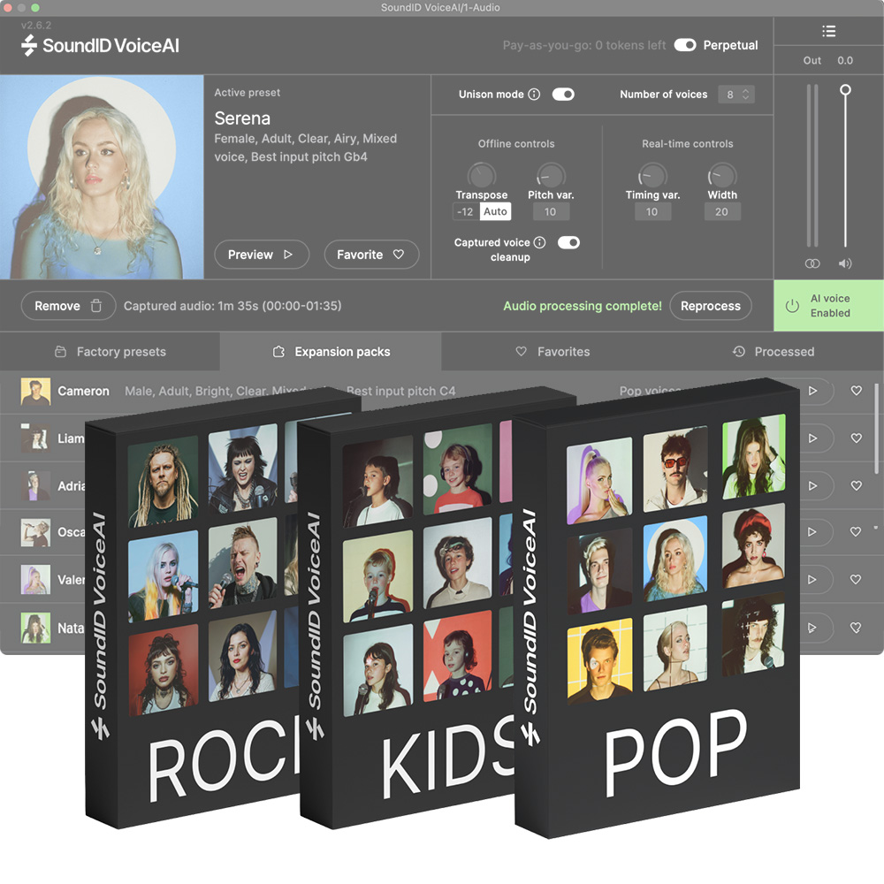884x884 pixels.
Task: Play preview for the Osca preset row
Action: point(813,531)
